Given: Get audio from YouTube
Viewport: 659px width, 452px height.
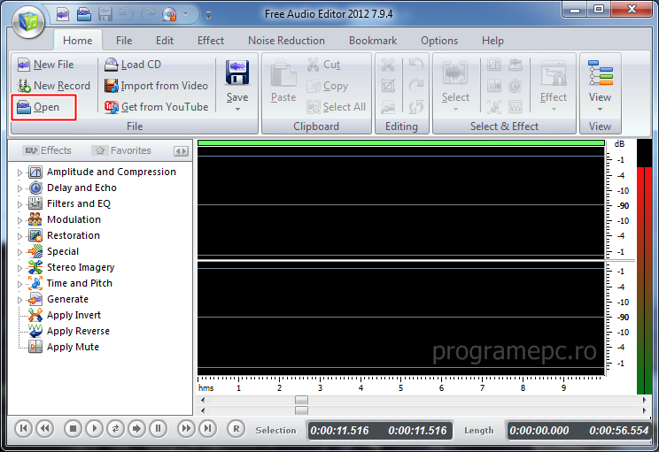Looking at the screenshot, I should click(x=156, y=107).
